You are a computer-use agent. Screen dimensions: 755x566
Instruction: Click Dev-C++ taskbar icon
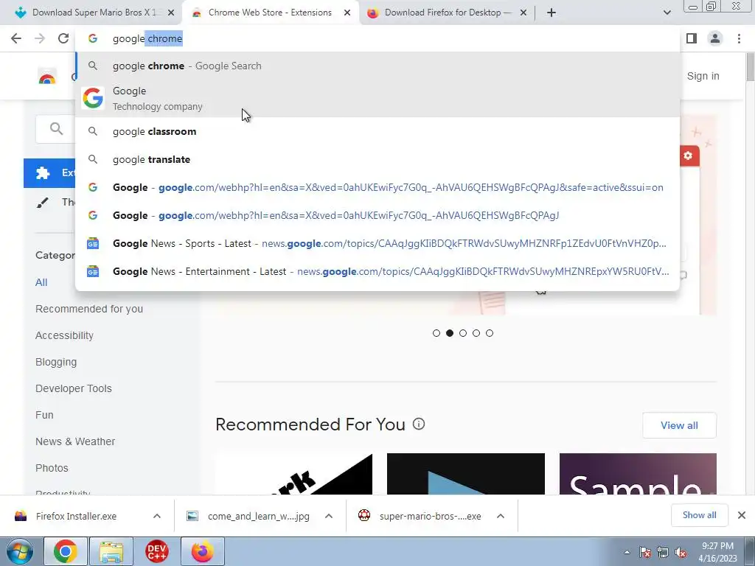[157, 551]
